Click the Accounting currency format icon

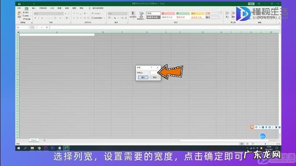[109, 18]
